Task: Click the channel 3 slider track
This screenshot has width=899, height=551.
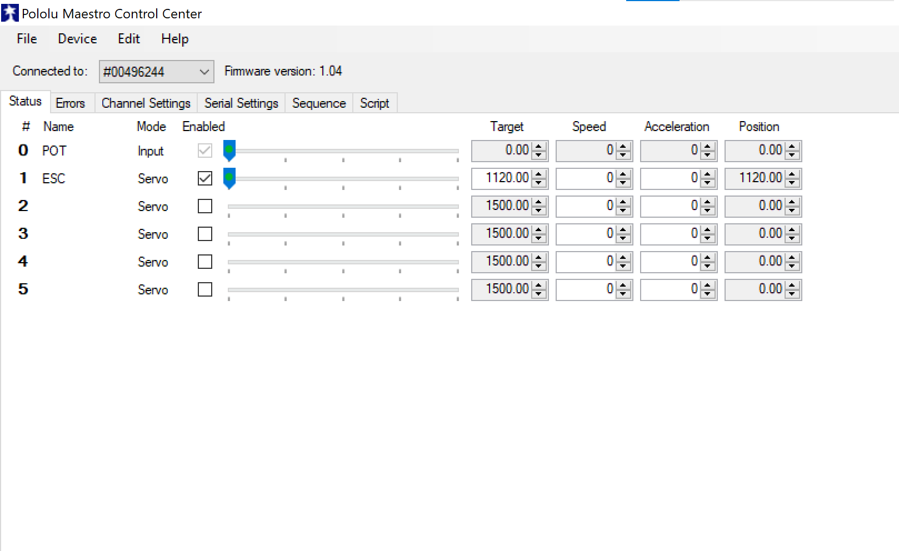Action: point(343,234)
